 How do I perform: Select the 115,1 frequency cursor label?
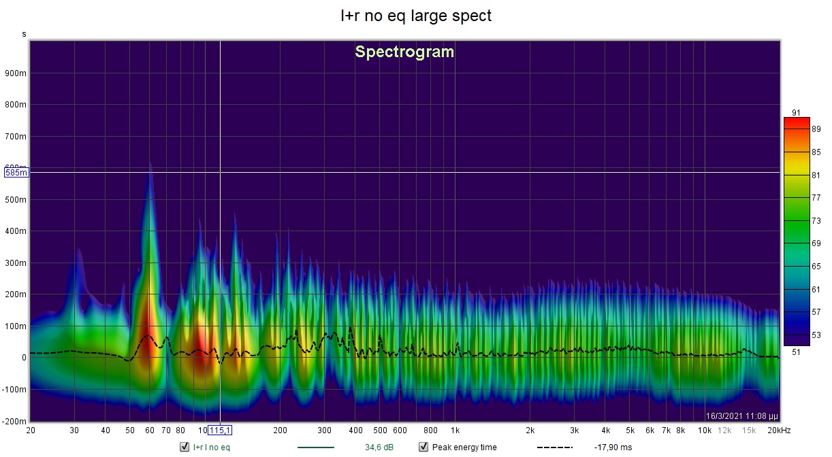(220, 430)
